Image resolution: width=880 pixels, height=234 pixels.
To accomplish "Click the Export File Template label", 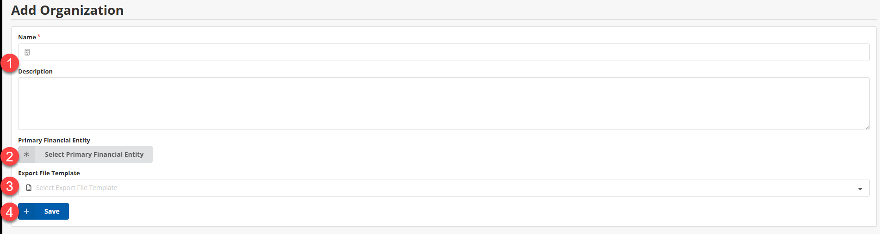I will [49, 173].
